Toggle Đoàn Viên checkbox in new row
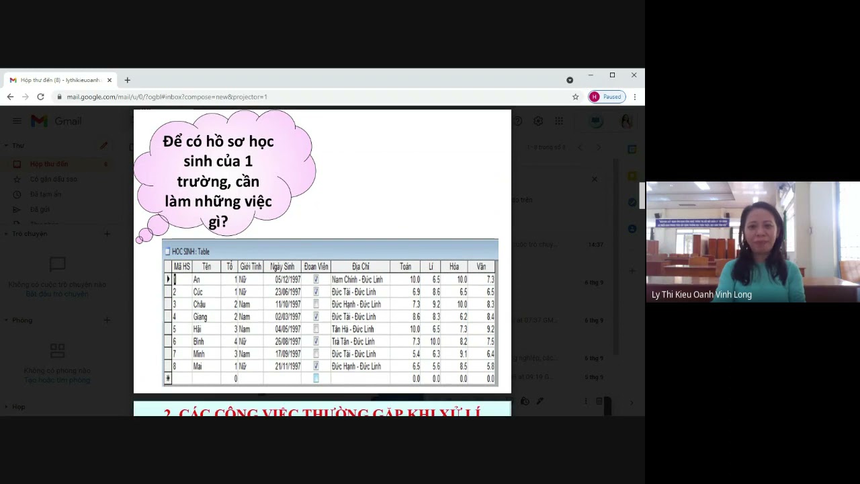This screenshot has height=484, width=860. click(316, 378)
